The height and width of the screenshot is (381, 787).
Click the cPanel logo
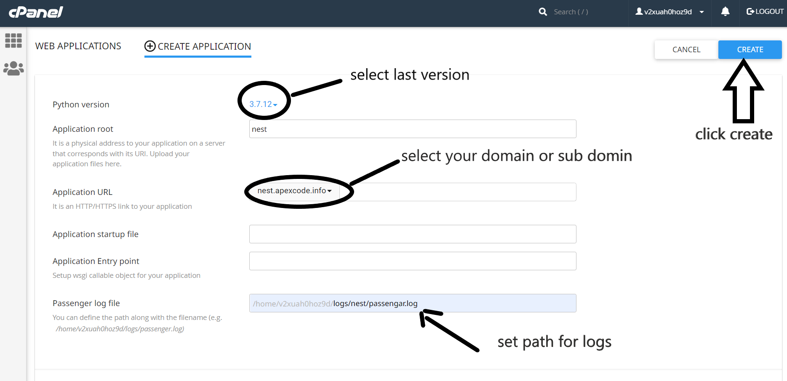[x=35, y=12]
